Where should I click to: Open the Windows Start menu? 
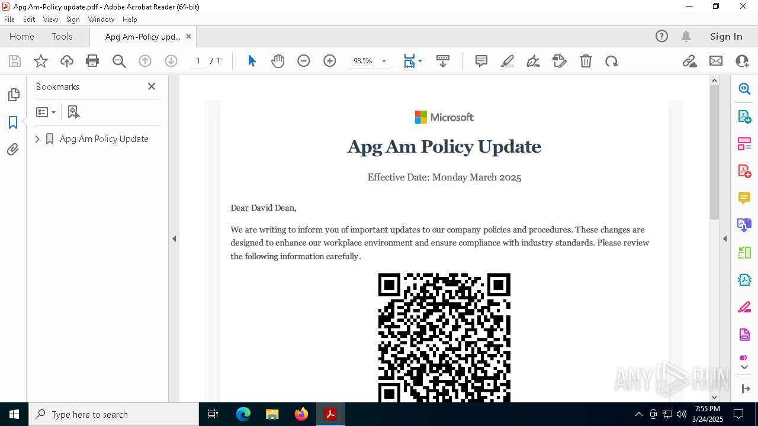point(14,414)
